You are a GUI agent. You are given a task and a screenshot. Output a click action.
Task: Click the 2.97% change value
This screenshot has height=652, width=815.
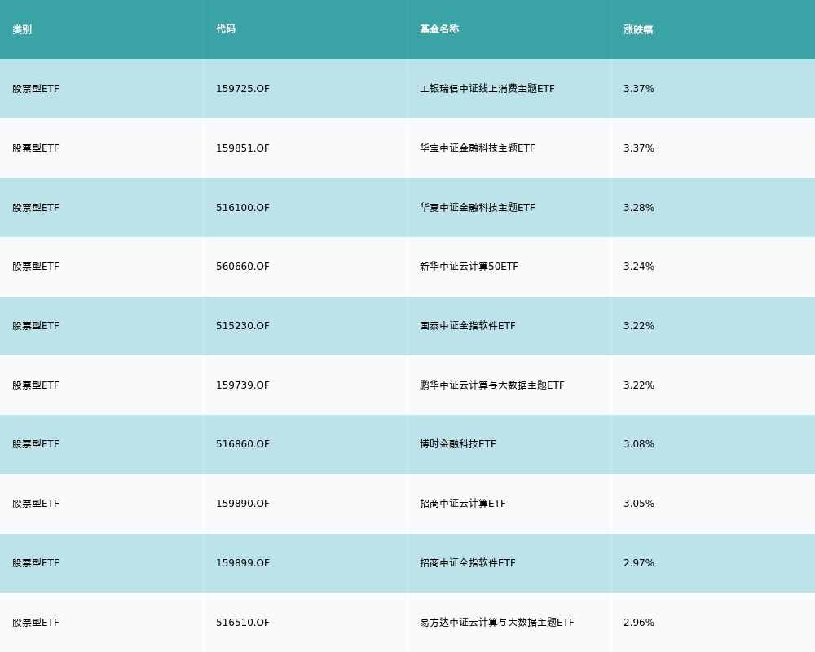pyautogui.click(x=639, y=563)
